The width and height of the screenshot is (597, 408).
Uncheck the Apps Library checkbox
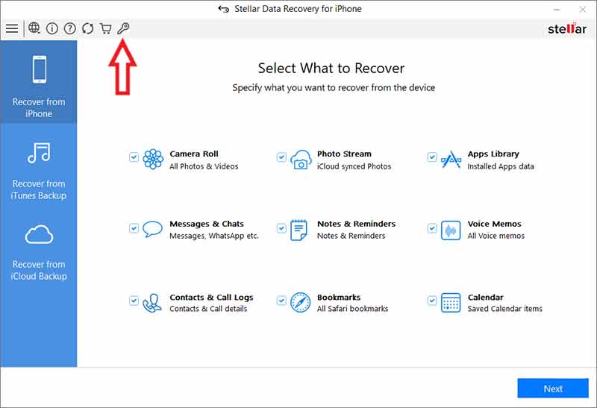pos(432,157)
